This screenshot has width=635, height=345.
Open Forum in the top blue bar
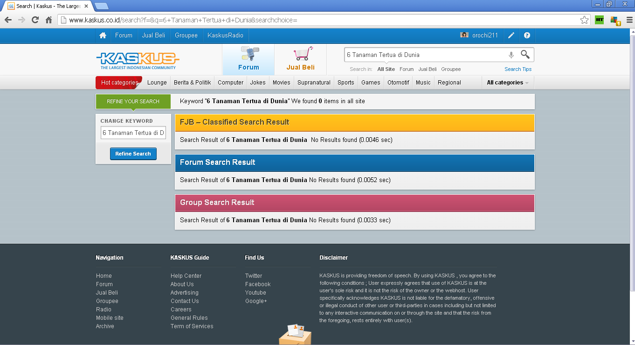click(x=124, y=35)
